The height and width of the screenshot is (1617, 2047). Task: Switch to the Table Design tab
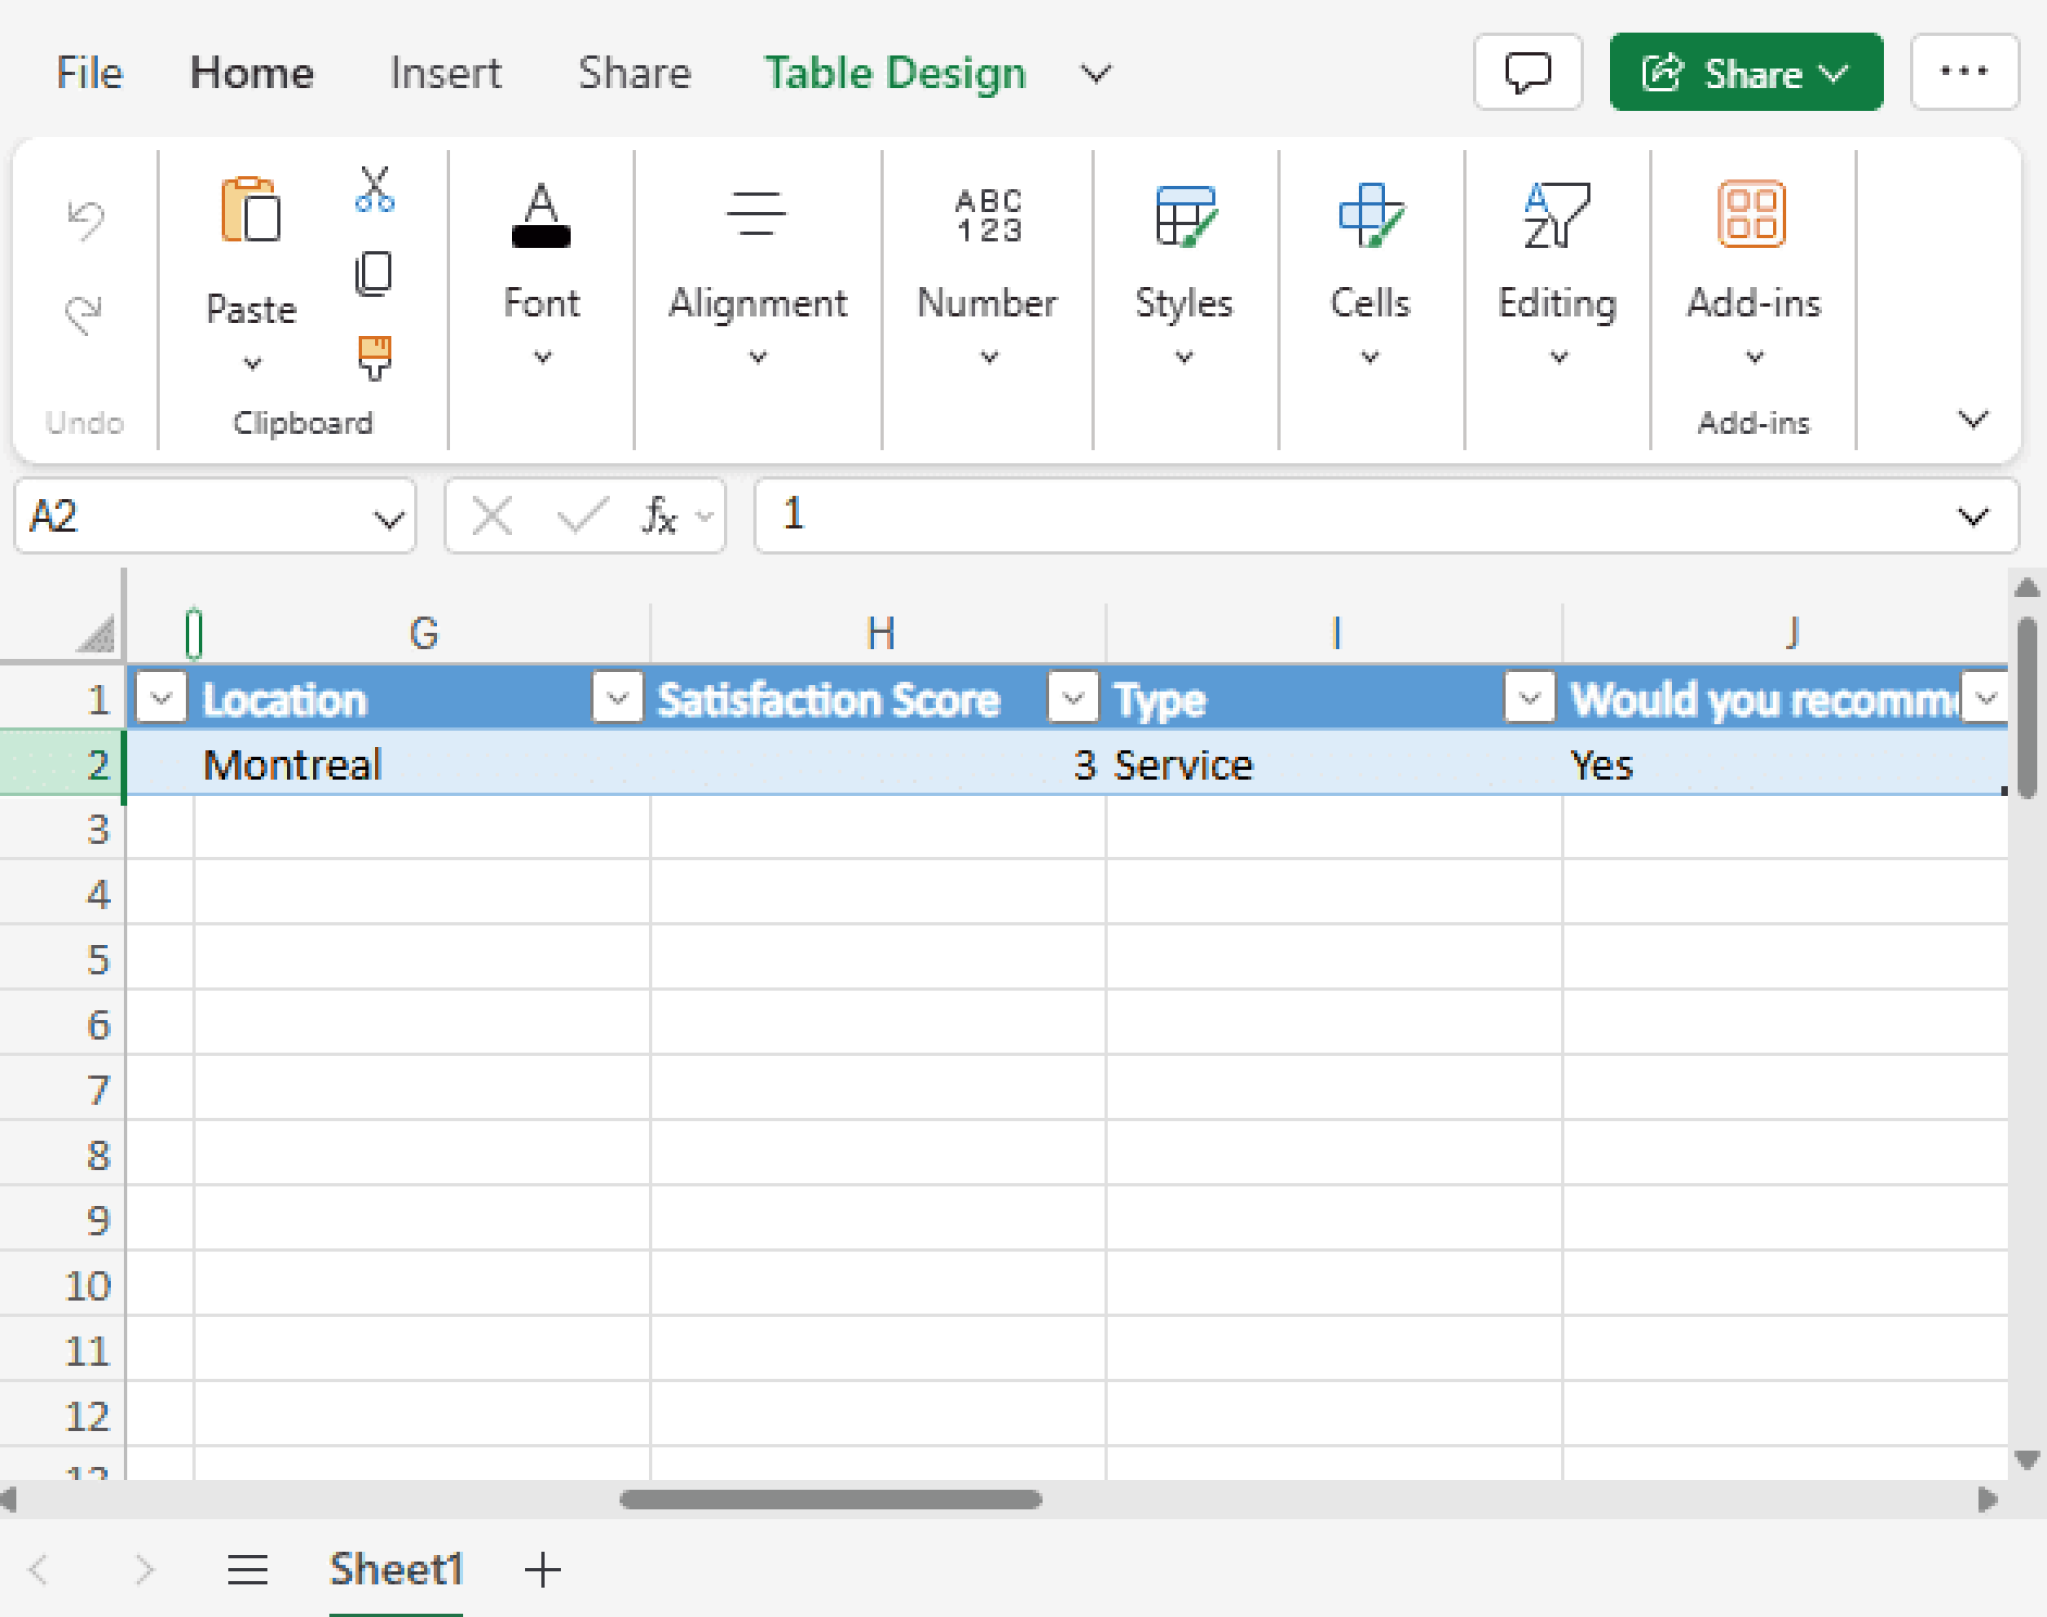point(895,72)
